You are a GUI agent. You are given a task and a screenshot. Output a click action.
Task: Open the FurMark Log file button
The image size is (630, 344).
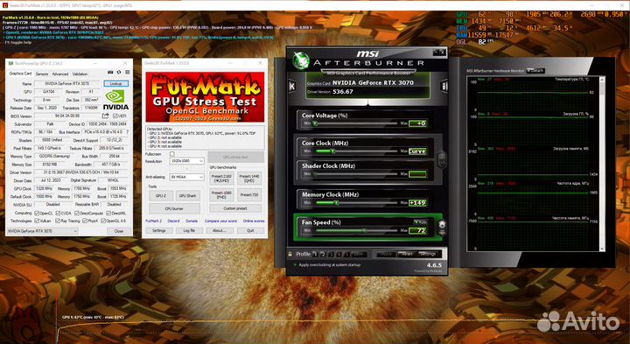coord(189,231)
